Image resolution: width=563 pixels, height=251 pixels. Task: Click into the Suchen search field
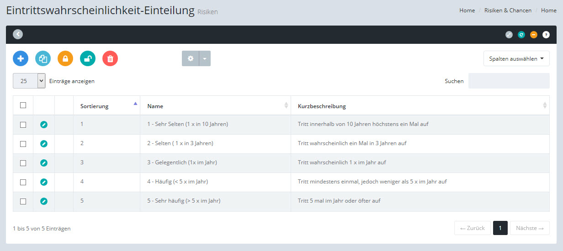509,81
